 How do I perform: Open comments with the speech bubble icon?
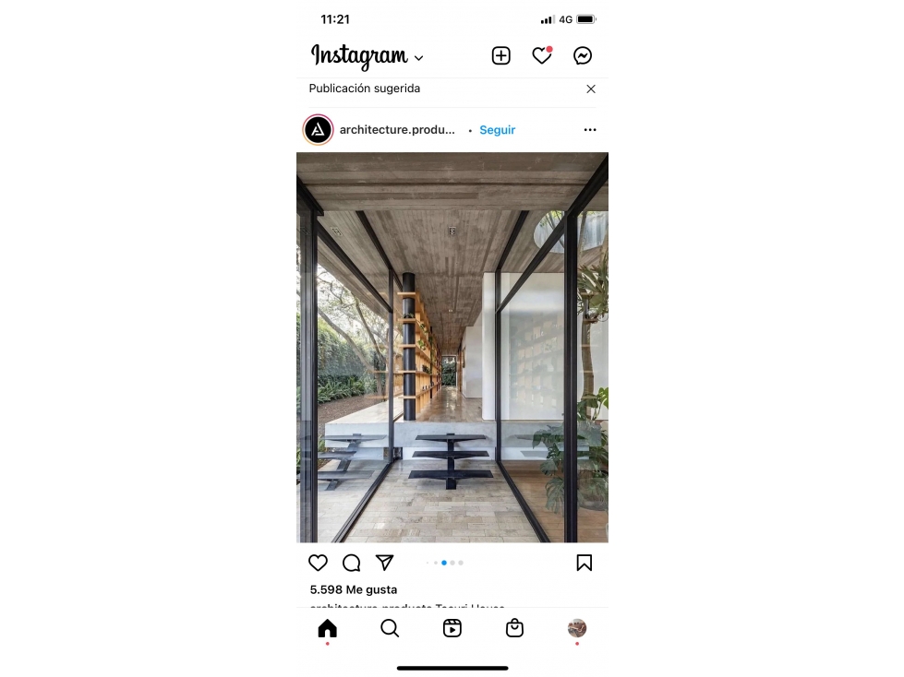pyautogui.click(x=351, y=563)
